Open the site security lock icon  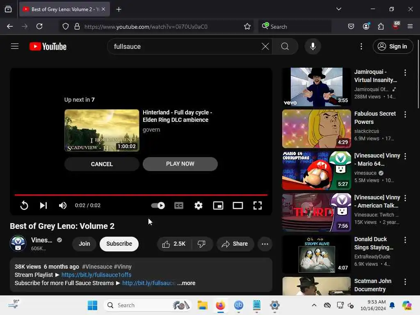point(77,26)
